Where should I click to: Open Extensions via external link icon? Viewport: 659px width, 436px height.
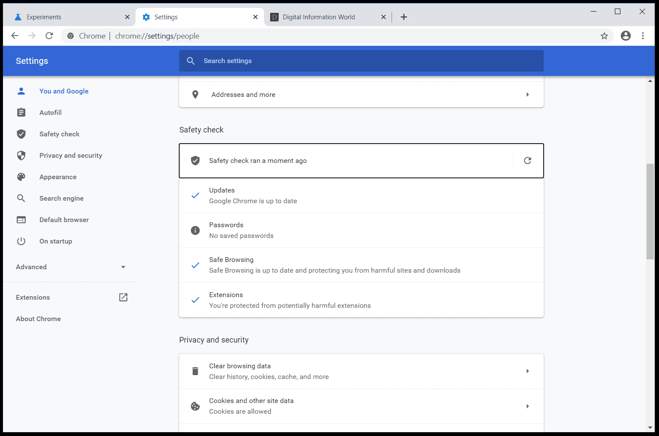[x=123, y=297]
